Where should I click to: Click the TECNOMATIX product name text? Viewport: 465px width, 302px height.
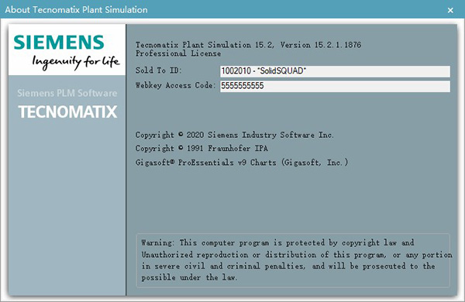click(x=67, y=112)
